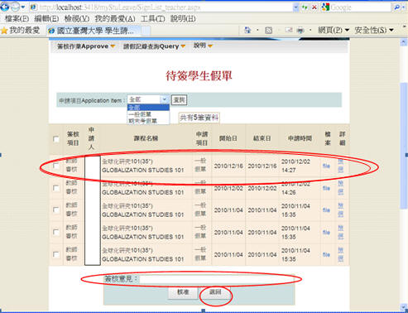Click the RSS feeds icon

268,30
